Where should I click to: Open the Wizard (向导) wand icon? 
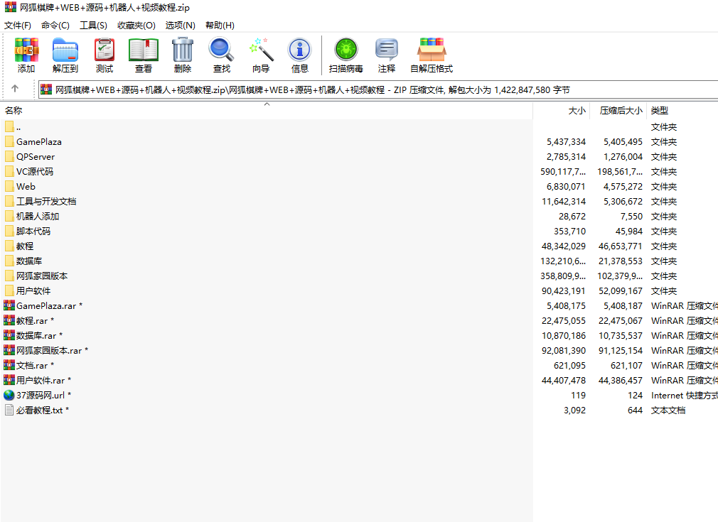(261, 50)
